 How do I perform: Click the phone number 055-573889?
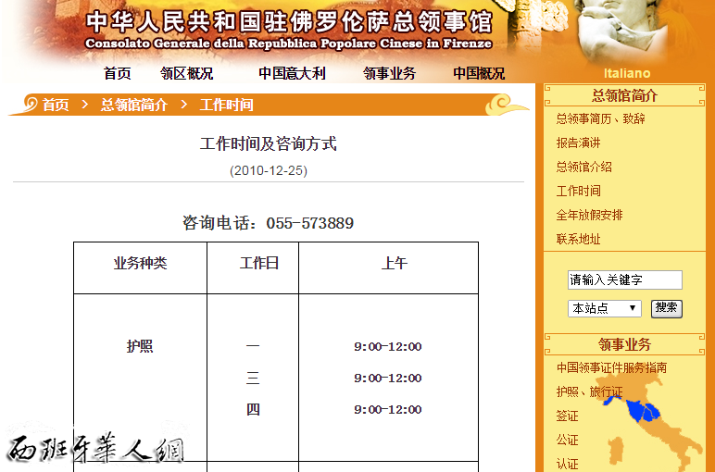pyautogui.click(x=310, y=223)
